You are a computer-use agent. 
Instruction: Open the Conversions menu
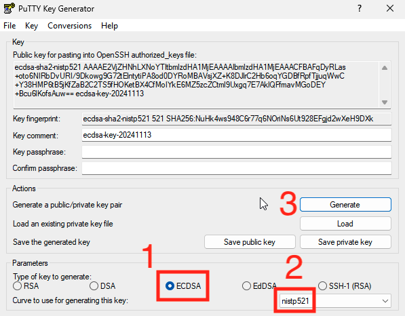pos(69,26)
